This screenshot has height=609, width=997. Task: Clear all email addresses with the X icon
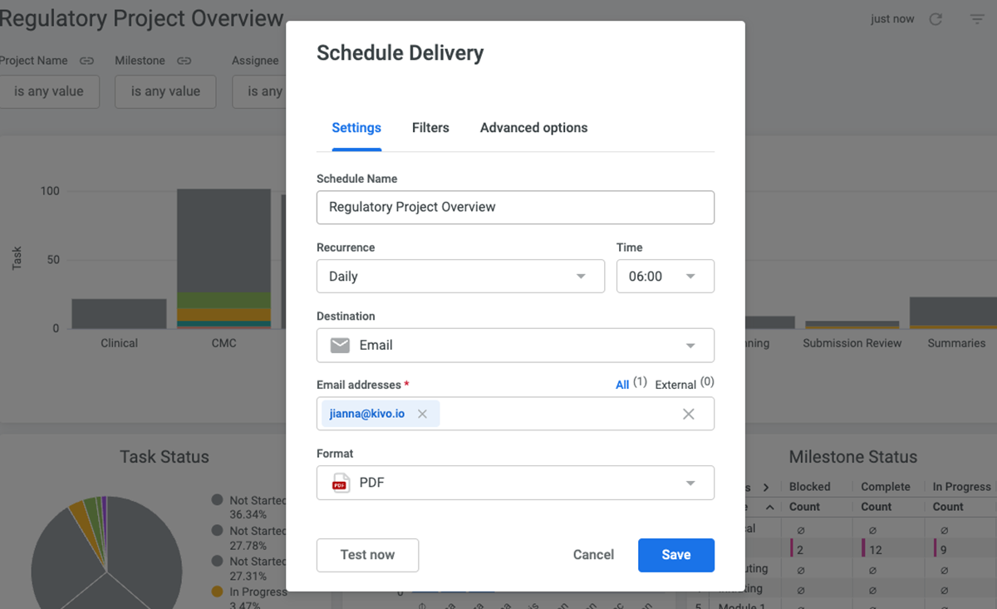688,413
